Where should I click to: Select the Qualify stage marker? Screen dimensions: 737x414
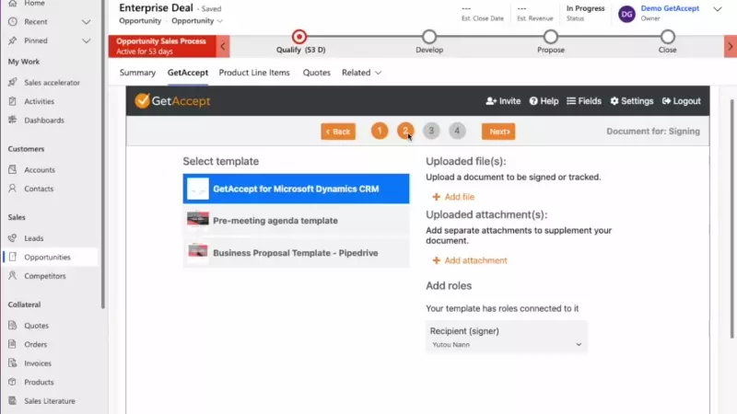coord(298,37)
